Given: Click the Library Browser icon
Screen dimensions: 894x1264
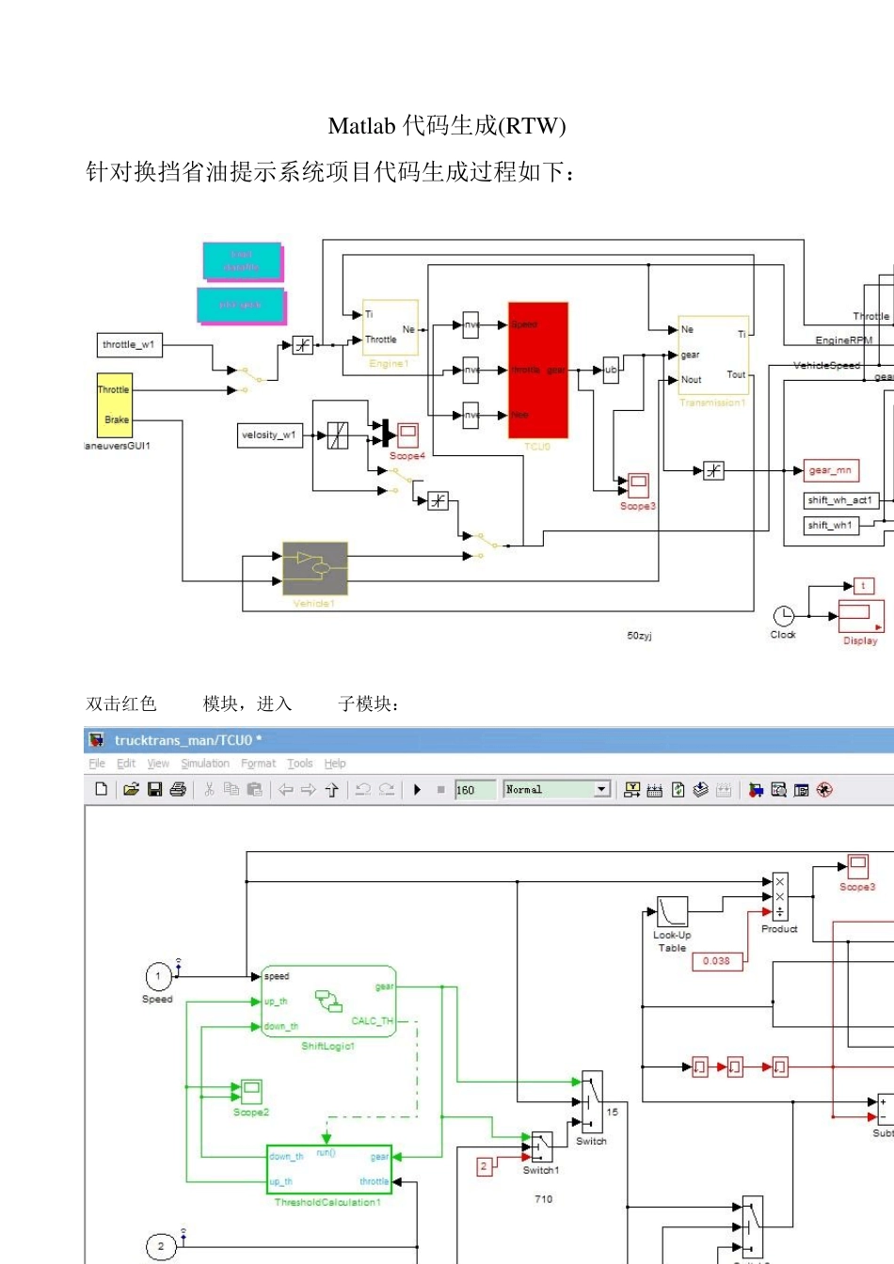Looking at the screenshot, I should [x=756, y=790].
